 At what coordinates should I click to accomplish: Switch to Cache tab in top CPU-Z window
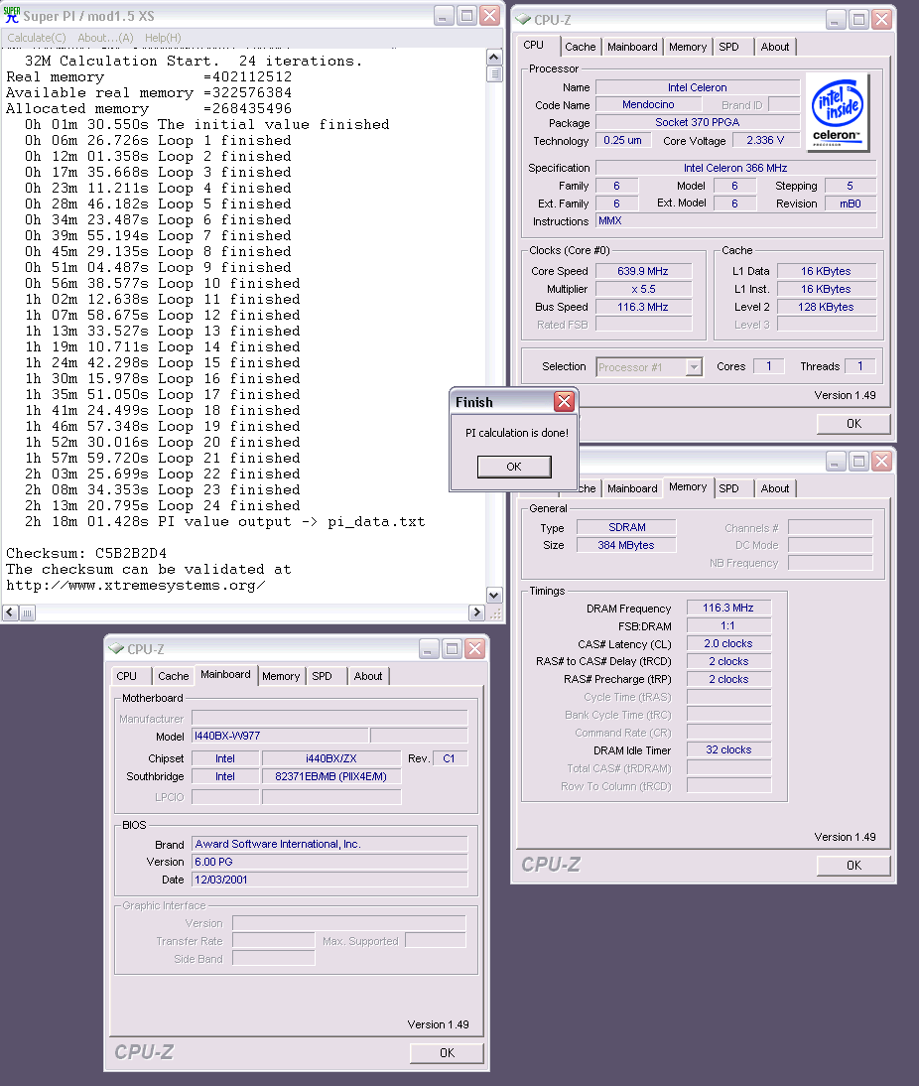pyautogui.click(x=580, y=47)
